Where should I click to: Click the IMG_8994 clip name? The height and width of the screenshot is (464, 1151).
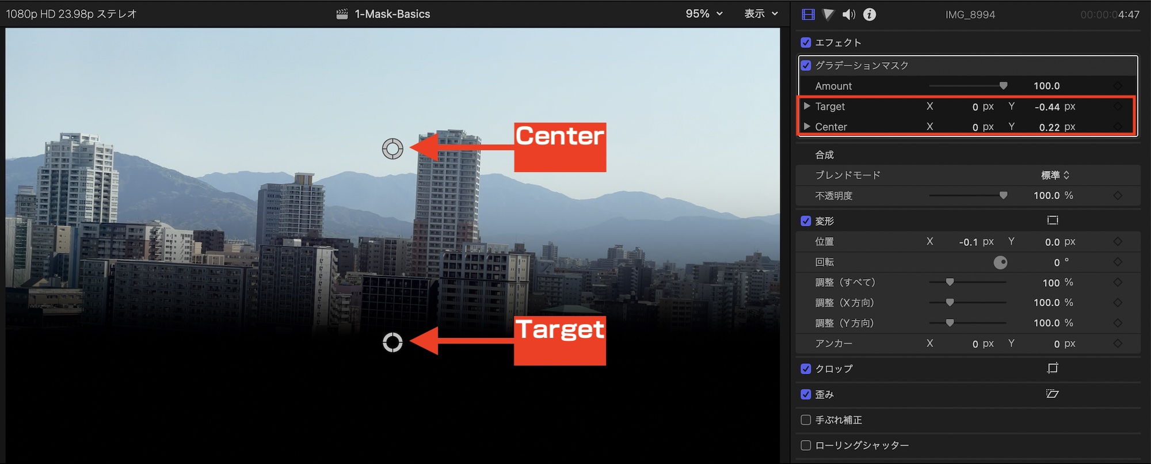[x=970, y=15]
